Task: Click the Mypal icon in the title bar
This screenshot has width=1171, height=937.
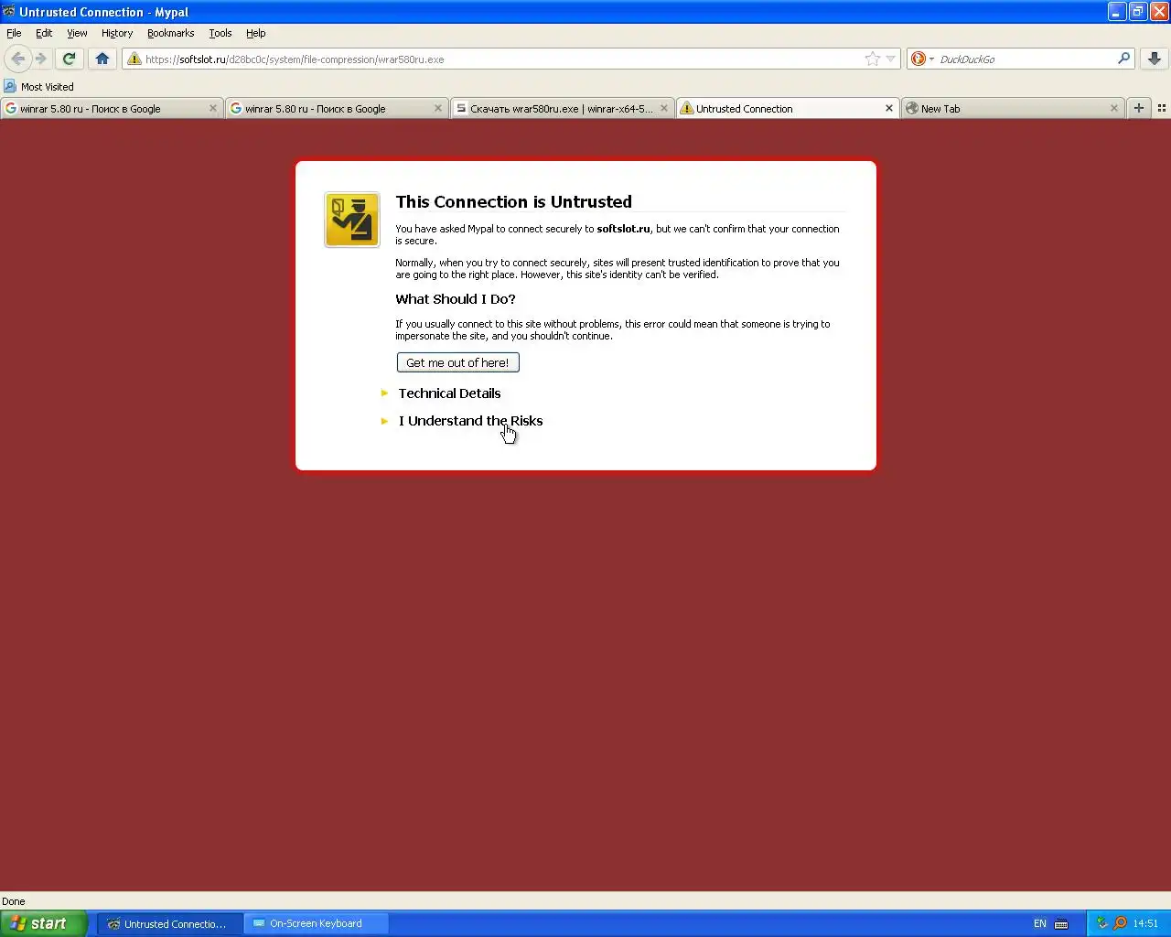Action: 9,12
